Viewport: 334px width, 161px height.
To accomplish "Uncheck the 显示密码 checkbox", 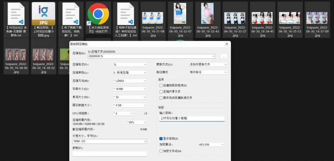I will [161, 138].
